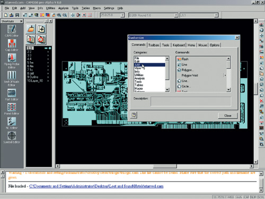The image size is (265, 199).
Task: Click down arrow of Categories list scrollbar
Action: pos(167,90)
